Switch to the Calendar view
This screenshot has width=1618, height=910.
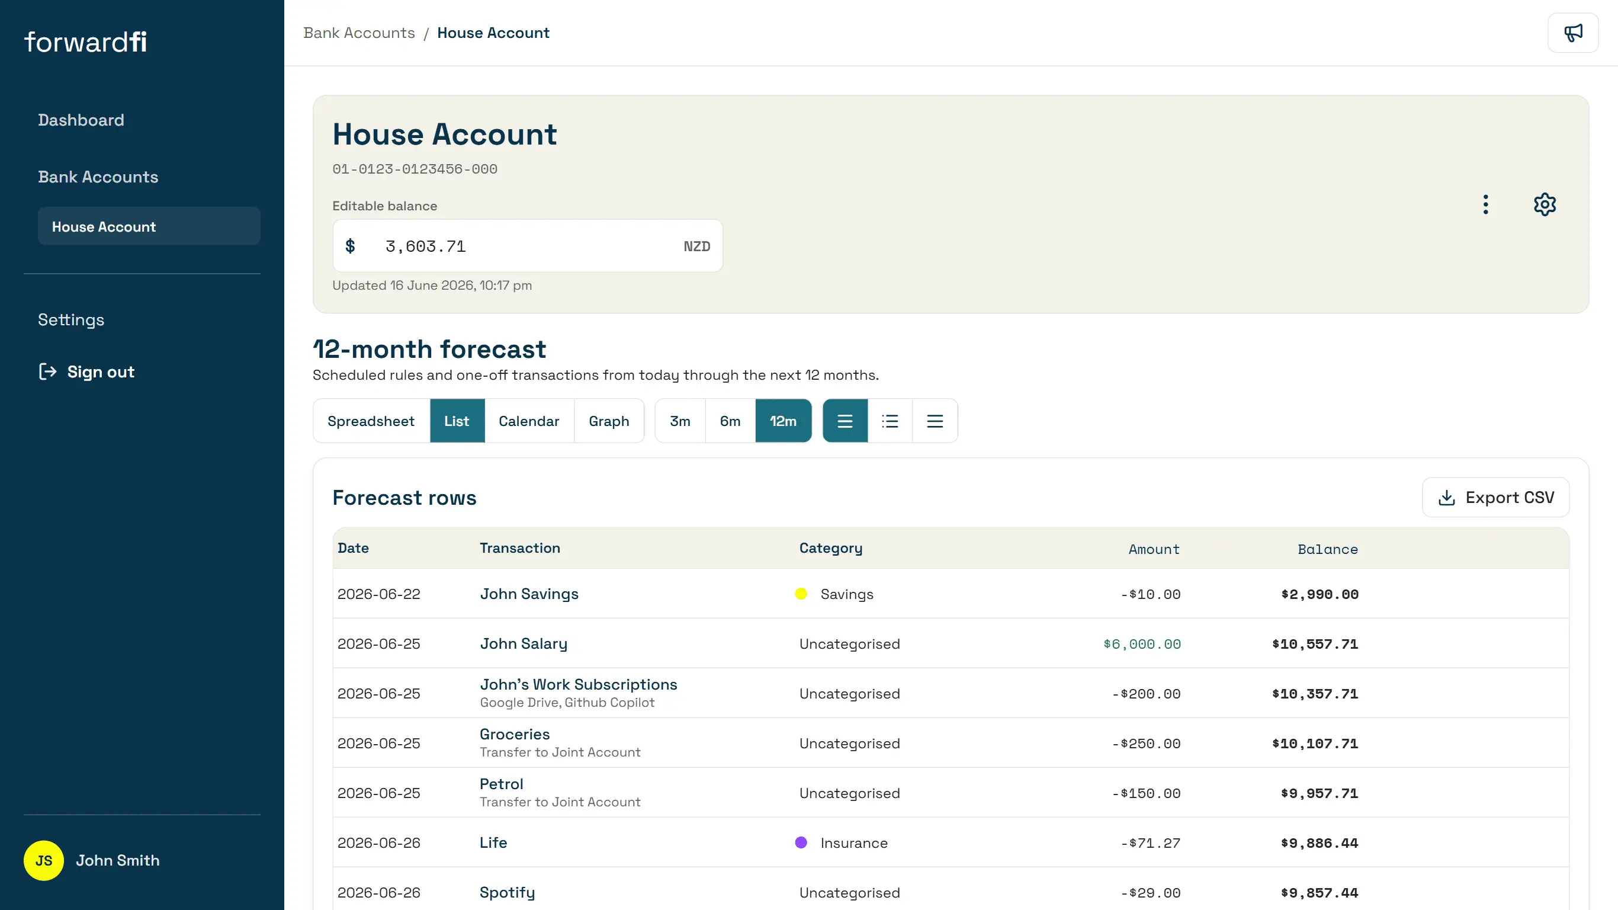coord(529,421)
